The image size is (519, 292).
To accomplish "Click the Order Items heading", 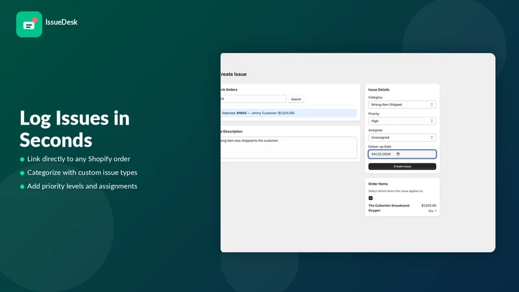I will coord(378,184).
